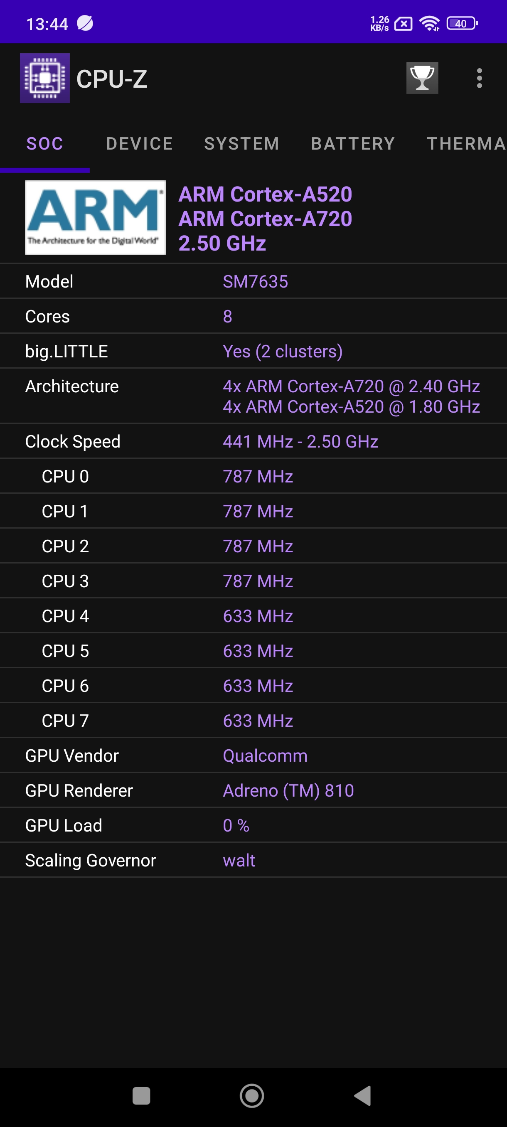Tap the CPU-Z app logo icon
507x1127 pixels.
pyautogui.click(x=45, y=78)
